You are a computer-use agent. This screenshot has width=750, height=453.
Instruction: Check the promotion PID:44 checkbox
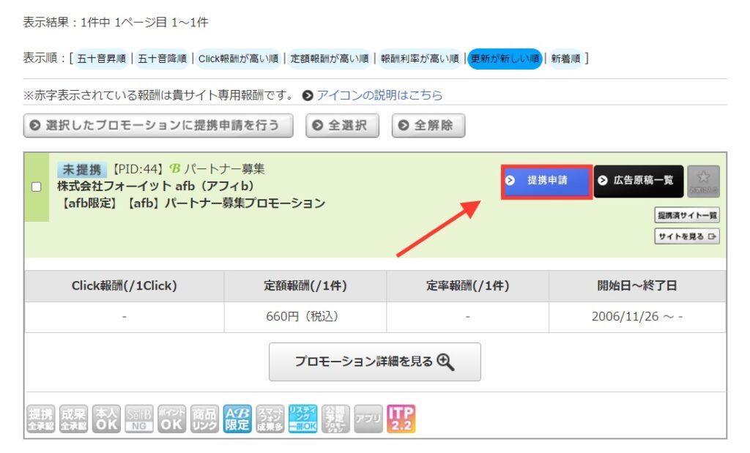(x=36, y=187)
